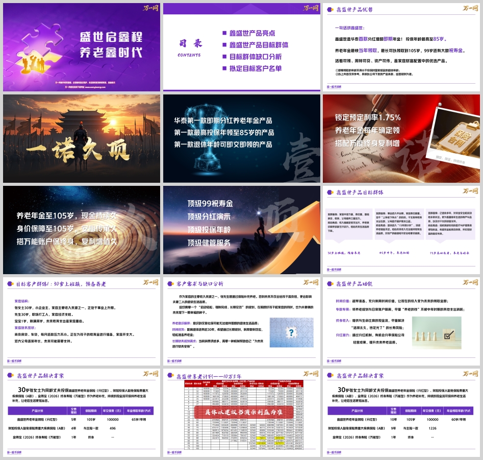Click the 60岁/年领 cell in plan table
This screenshot has width=483, height=460.
point(459,419)
